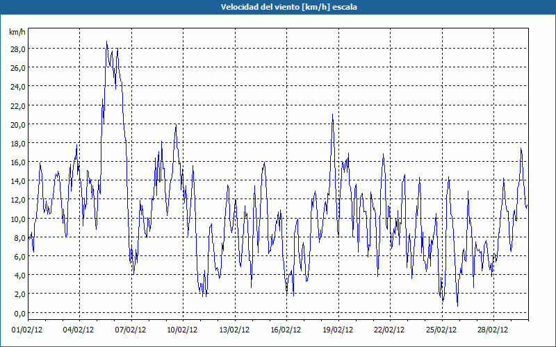This screenshot has height=347, width=556.
Task: Click the 28/02/12 date label
Action: tap(493, 330)
